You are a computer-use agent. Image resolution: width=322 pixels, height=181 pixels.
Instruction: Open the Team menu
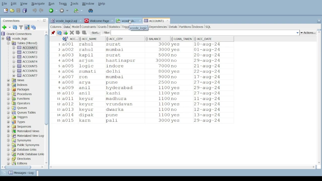(63, 4)
